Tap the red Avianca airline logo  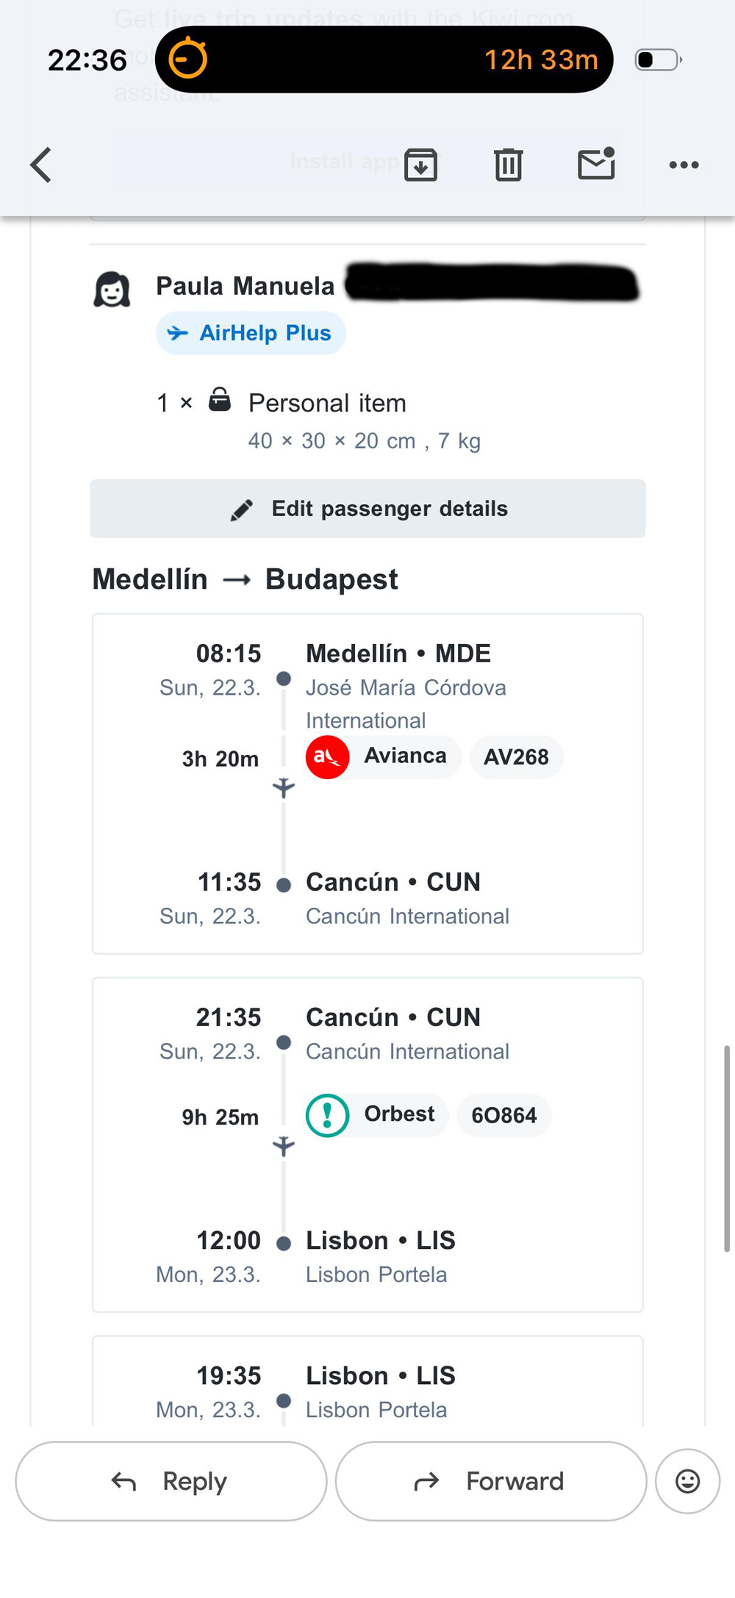(327, 756)
